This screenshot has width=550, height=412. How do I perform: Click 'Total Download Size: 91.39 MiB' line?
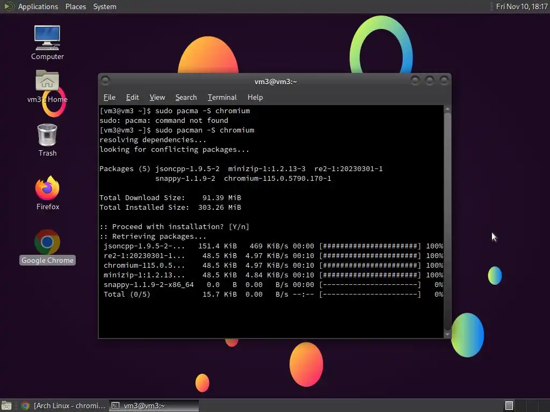tap(170, 198)
